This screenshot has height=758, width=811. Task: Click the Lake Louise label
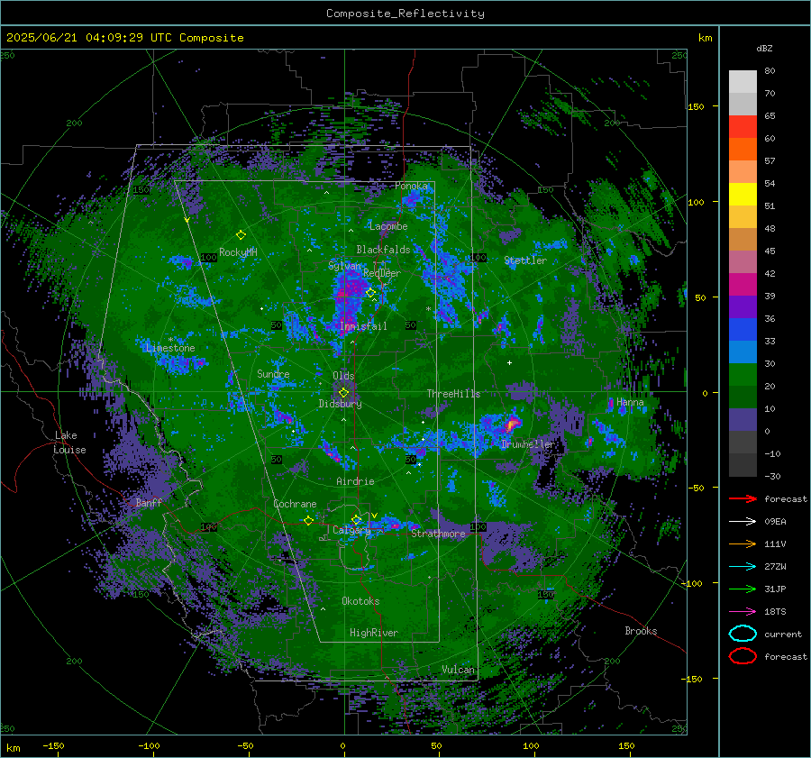tap(69, 443)
